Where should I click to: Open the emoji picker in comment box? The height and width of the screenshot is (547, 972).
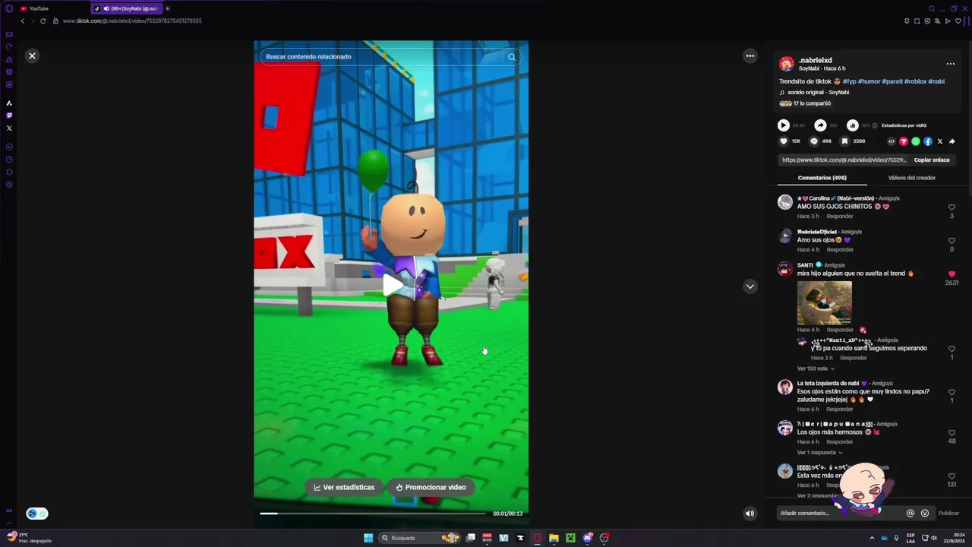coord(925,513)
